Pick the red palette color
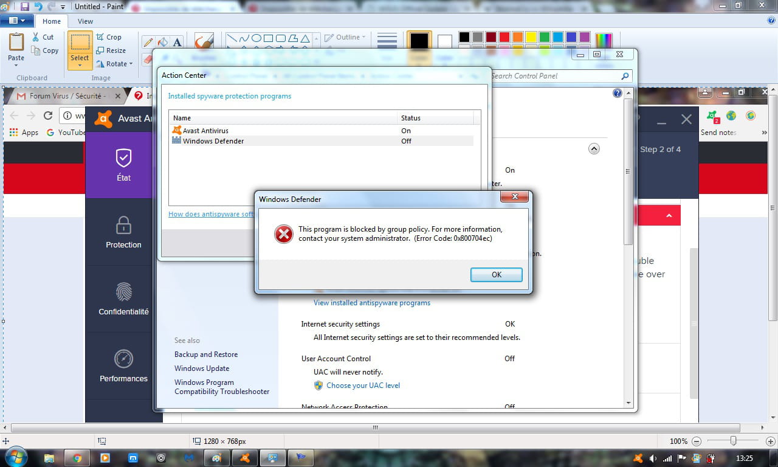Screen dimensions: 778x467 504,38
